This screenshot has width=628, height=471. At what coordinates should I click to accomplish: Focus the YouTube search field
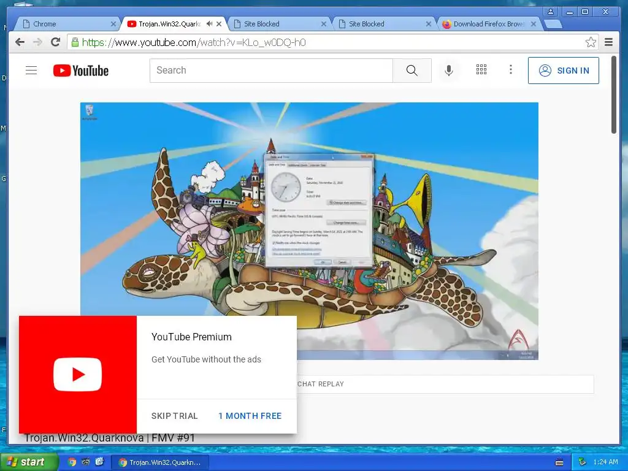point(271,71)
